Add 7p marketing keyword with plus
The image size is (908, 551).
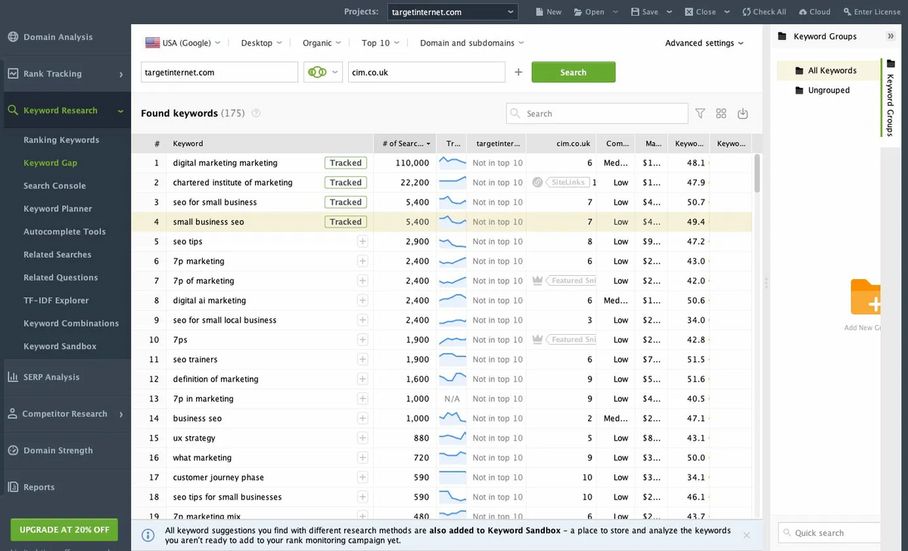362,262
